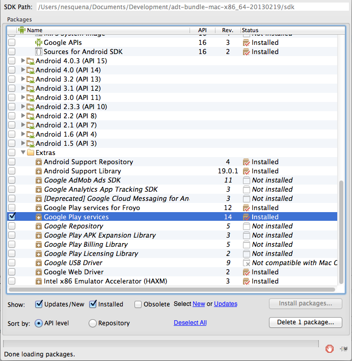Click installed status icon for Google Web Driver
Image resolution: width=352 pixels, height=361 pixels.
(x=246, y=272)
